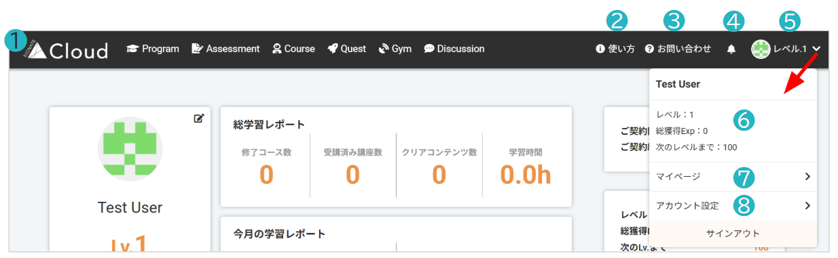Open the Quest page
838x258 pixels.
(x=347, y=49)
